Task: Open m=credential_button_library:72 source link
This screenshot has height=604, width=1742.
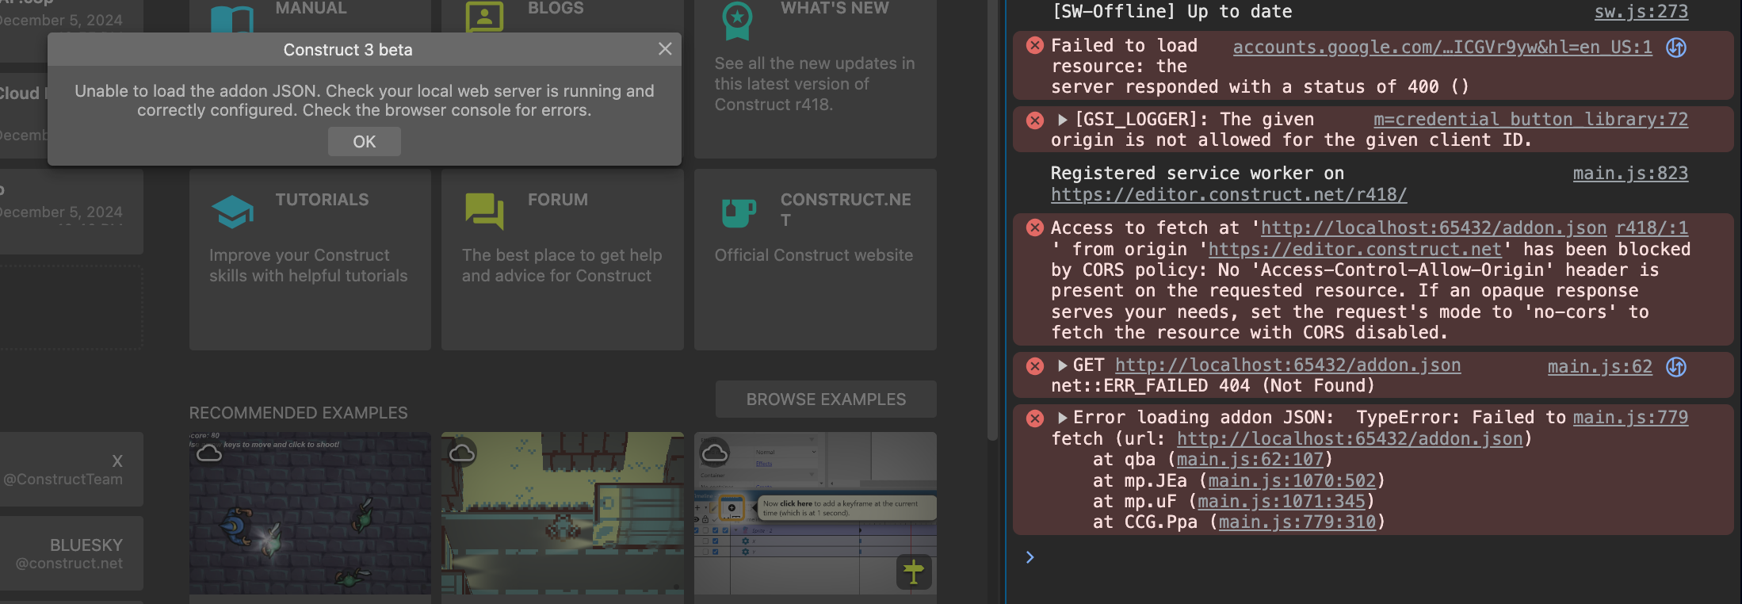Action: (x=1530, y=120)
